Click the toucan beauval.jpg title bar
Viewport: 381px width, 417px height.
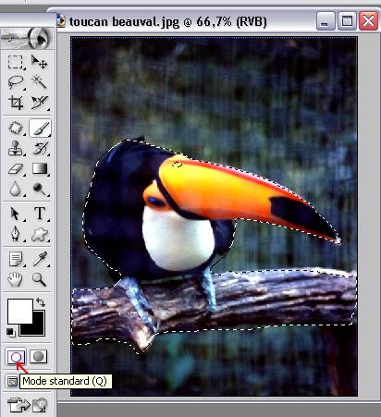pos(185,21)
